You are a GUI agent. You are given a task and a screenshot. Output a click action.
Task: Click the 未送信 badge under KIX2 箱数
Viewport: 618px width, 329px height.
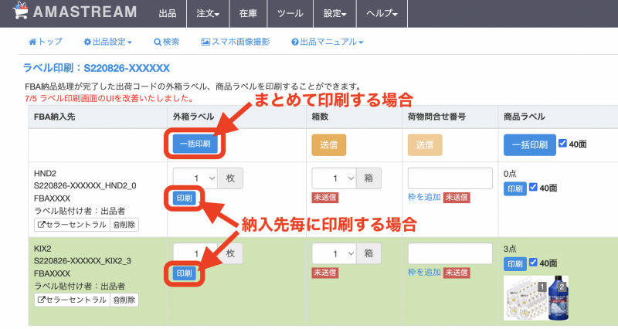pos(325,273)
